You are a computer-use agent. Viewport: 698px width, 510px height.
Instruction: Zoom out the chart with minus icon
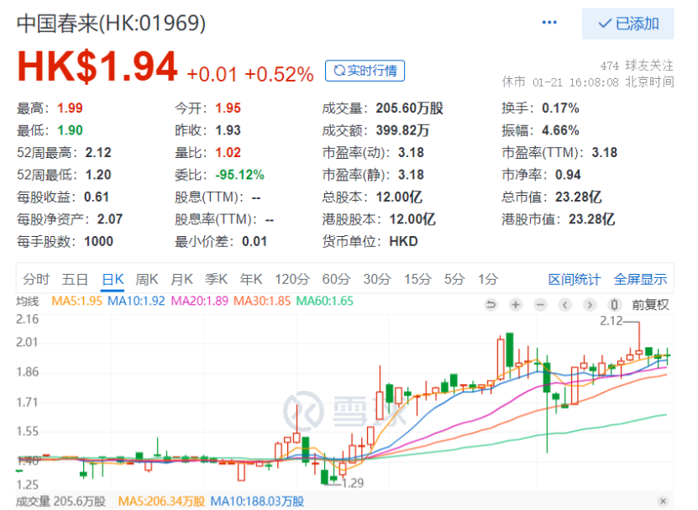pyautogui.click(x=540, y=304)
